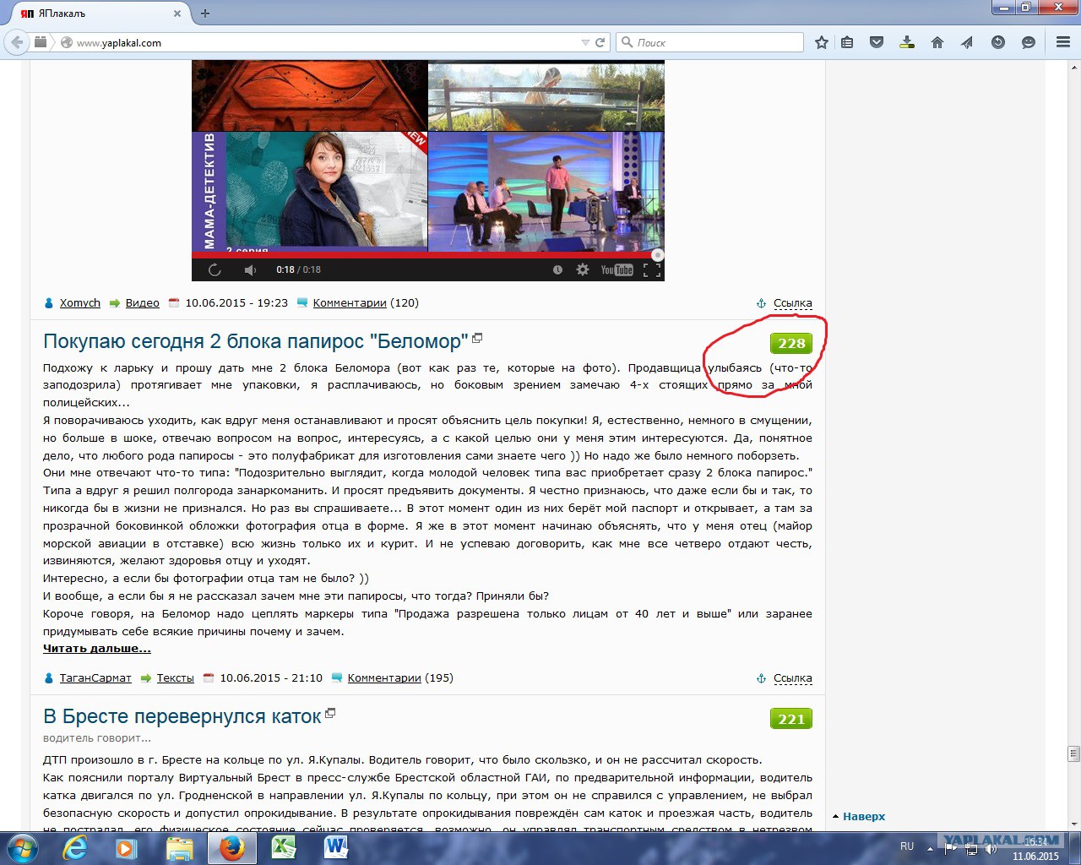This screenshot has width=1081, height=865.
Task: Show hidden tray icons arrow
Action: [x=930, y=848]
